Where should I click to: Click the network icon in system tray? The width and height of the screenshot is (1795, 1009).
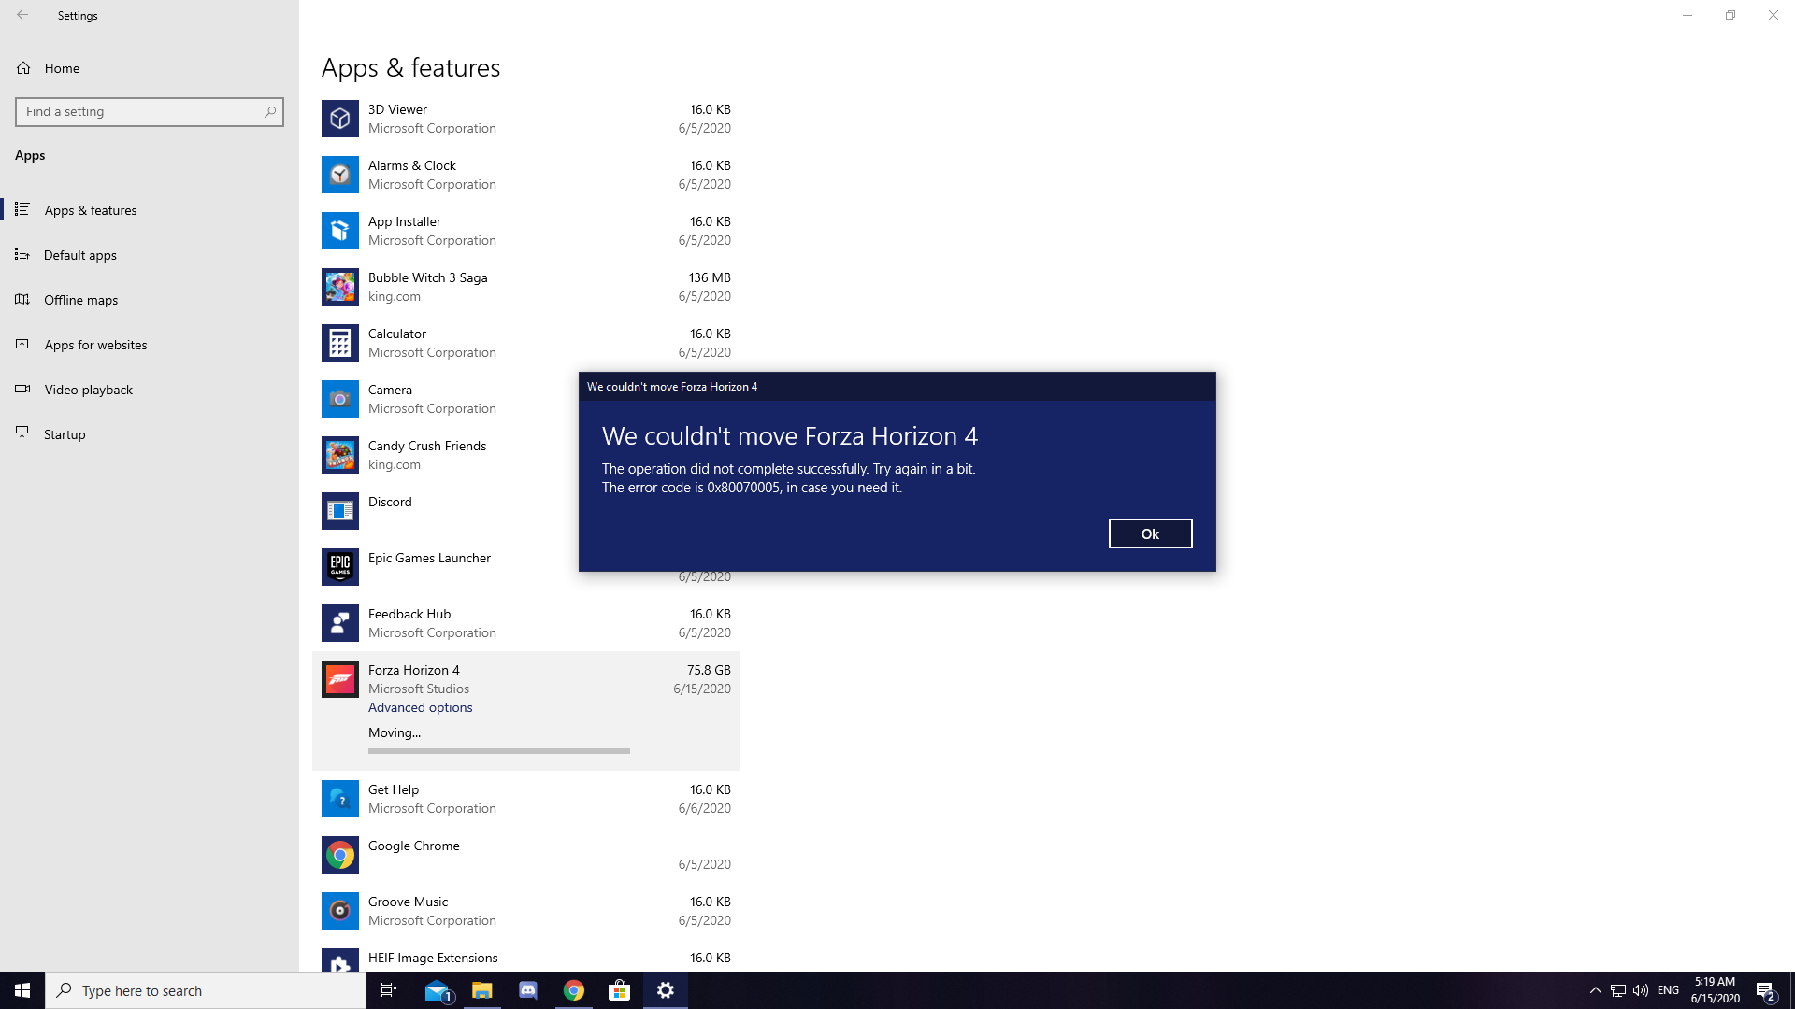[1618, 990]
